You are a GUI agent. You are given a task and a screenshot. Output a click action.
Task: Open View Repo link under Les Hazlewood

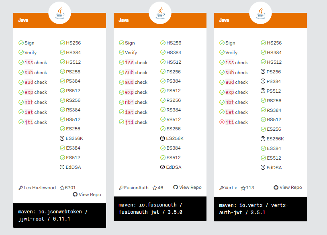coord(87,194)
